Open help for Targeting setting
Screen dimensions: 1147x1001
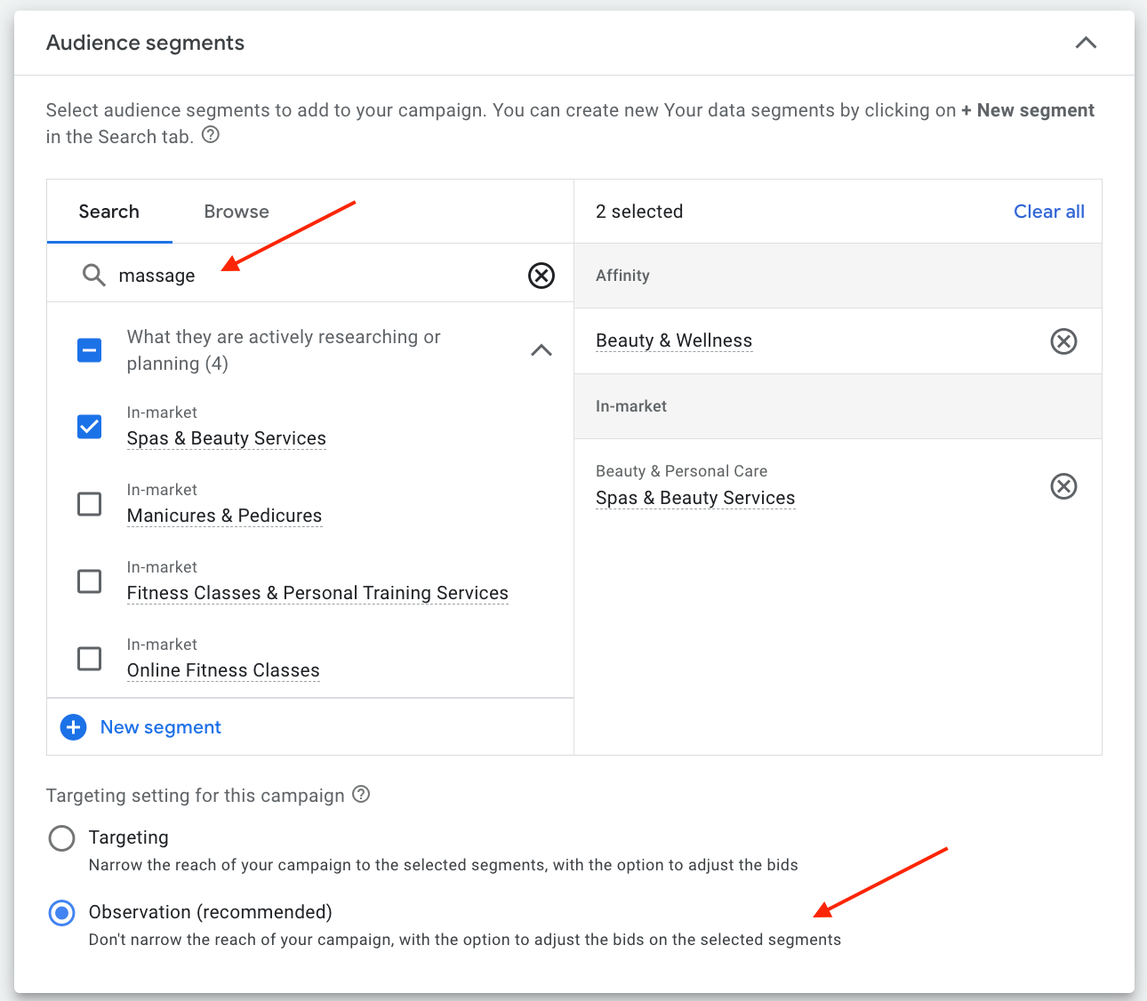click(361, 794)
